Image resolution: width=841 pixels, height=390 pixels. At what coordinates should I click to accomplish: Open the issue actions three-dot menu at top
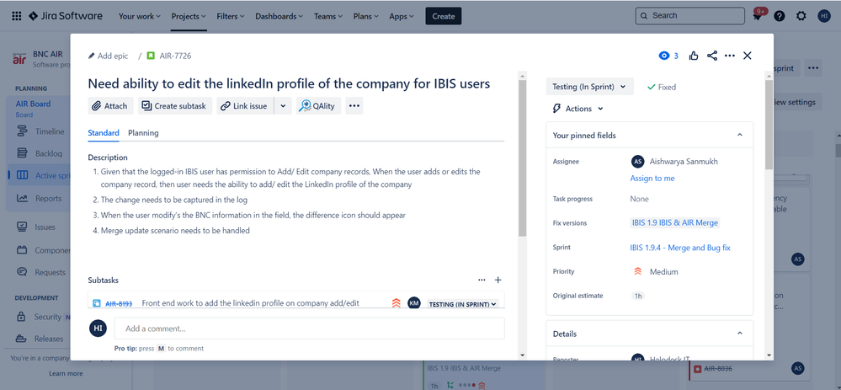[x=729, y=56]
